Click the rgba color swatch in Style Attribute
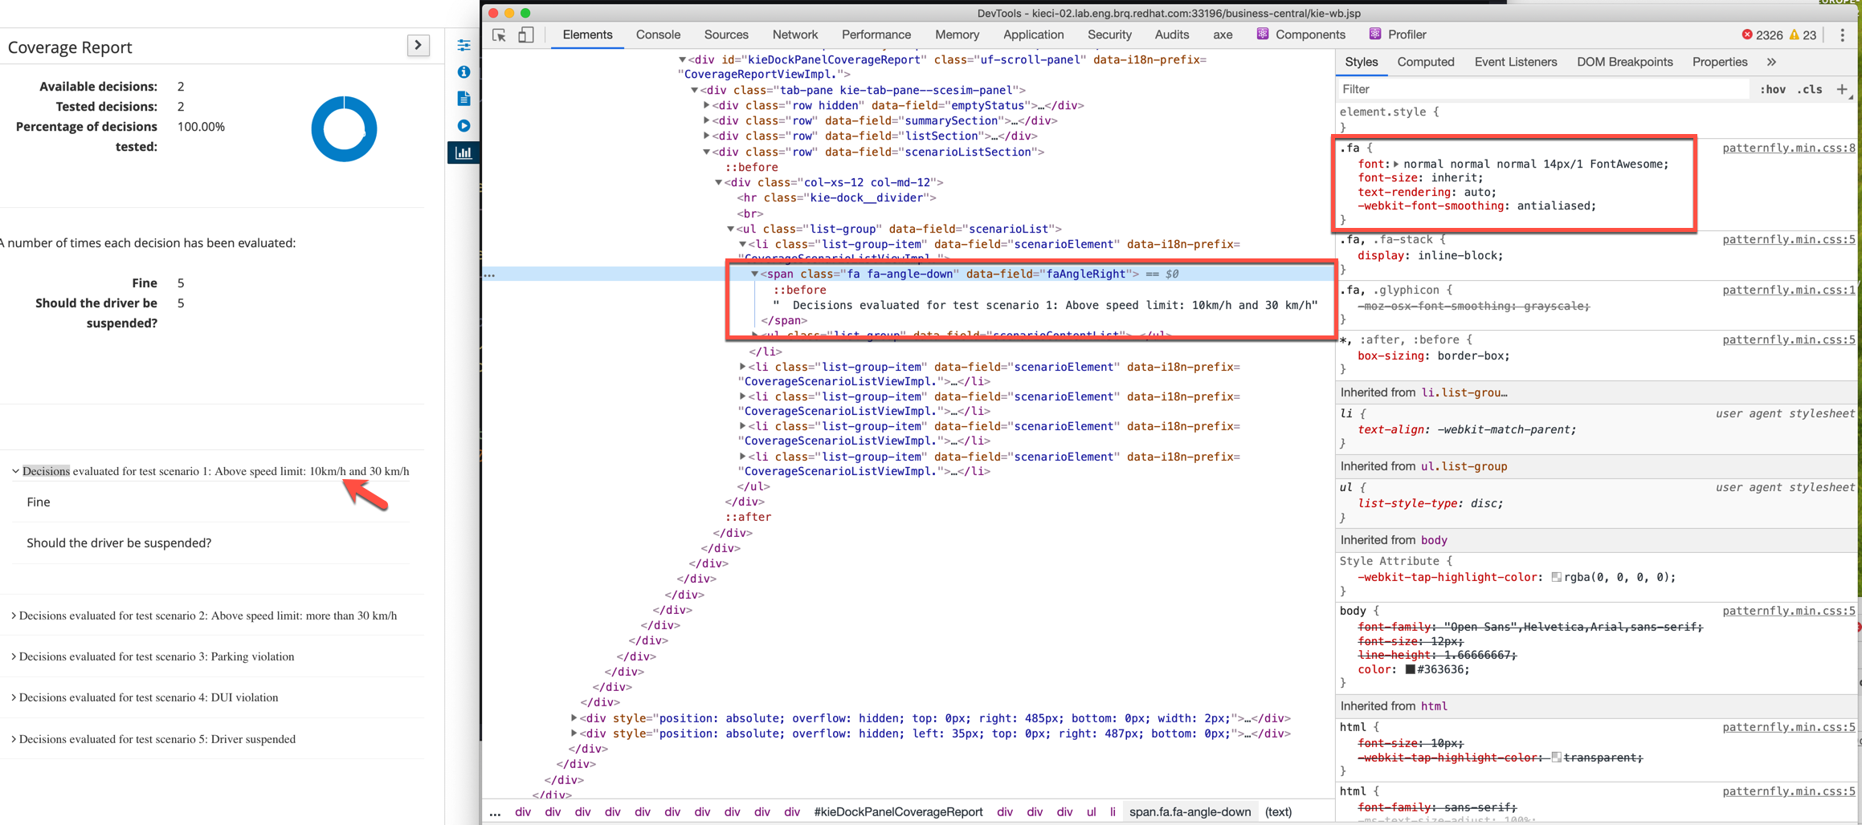Viewport: 1862px width, 825px height. 1556,577
